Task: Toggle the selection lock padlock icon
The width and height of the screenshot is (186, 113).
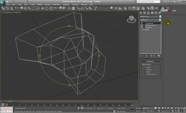Action: [x=78, y=108]
